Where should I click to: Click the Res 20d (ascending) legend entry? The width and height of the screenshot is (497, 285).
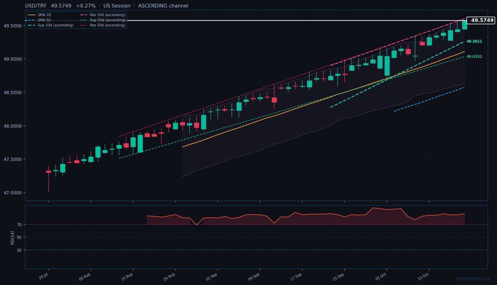pos(103,15)
